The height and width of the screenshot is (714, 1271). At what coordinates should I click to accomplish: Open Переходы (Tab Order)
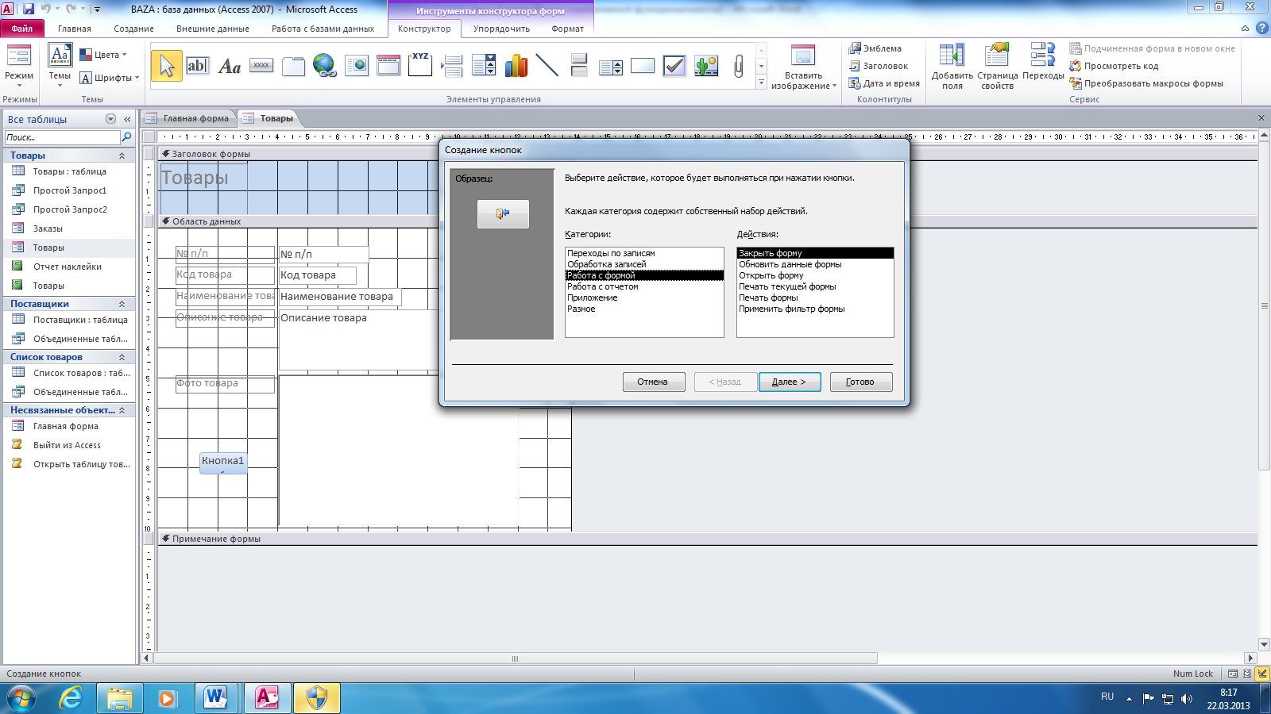[1043, 62]
